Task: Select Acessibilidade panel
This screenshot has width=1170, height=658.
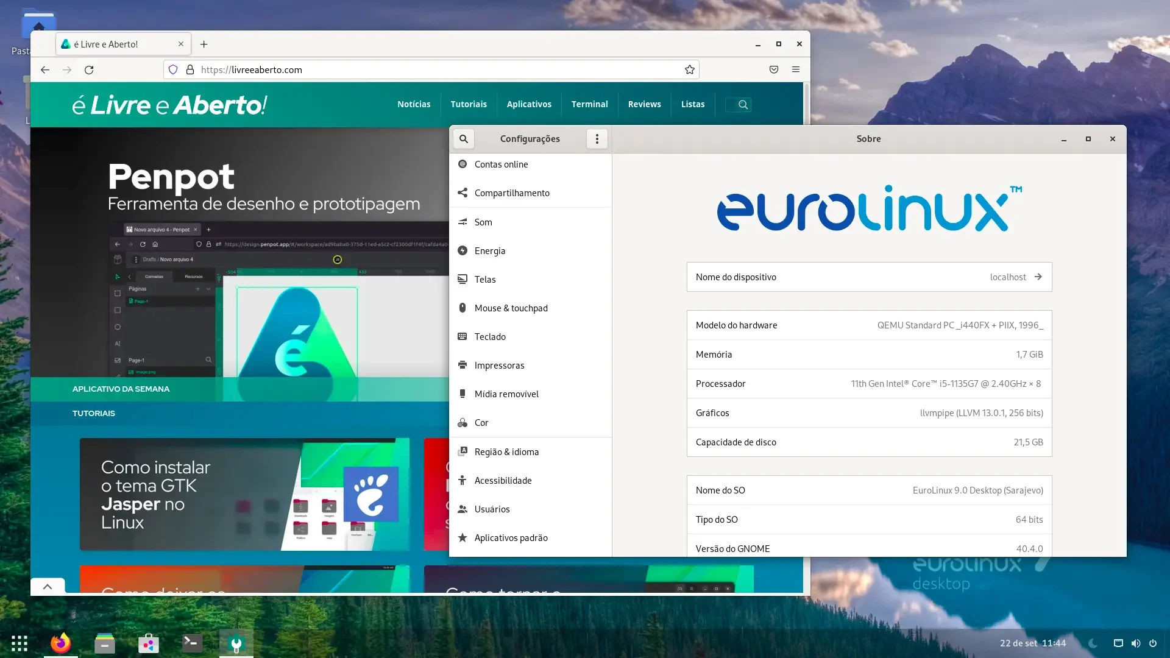Action: coord(530,481)
